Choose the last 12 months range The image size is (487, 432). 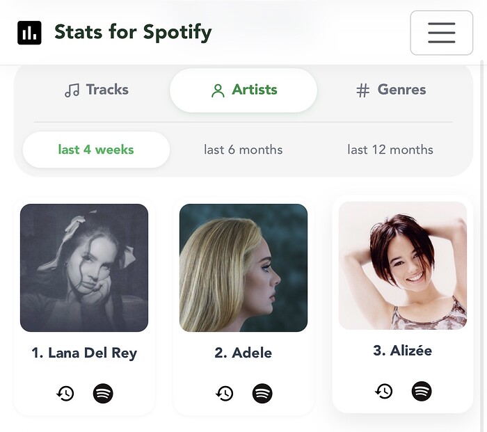[390, 150]
